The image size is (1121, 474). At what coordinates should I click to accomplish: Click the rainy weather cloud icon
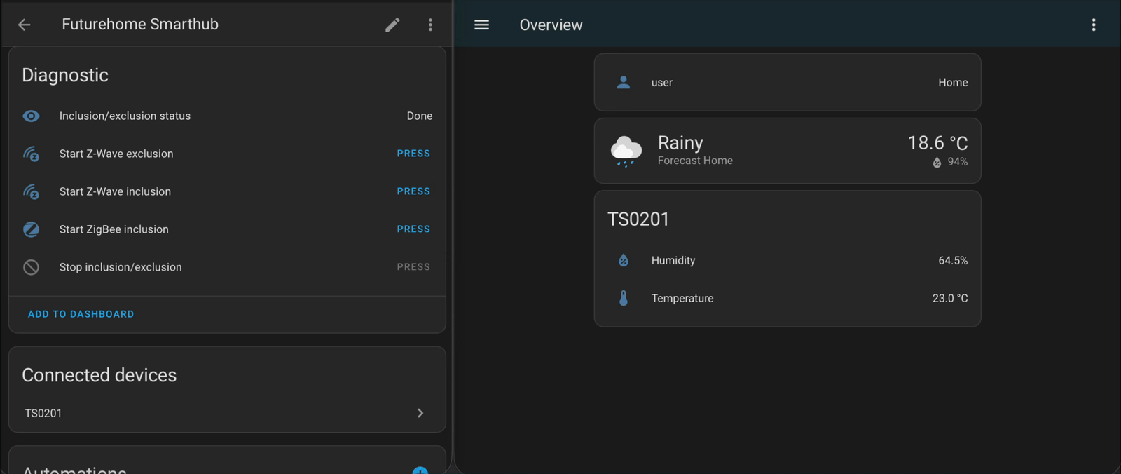[626, 151]
